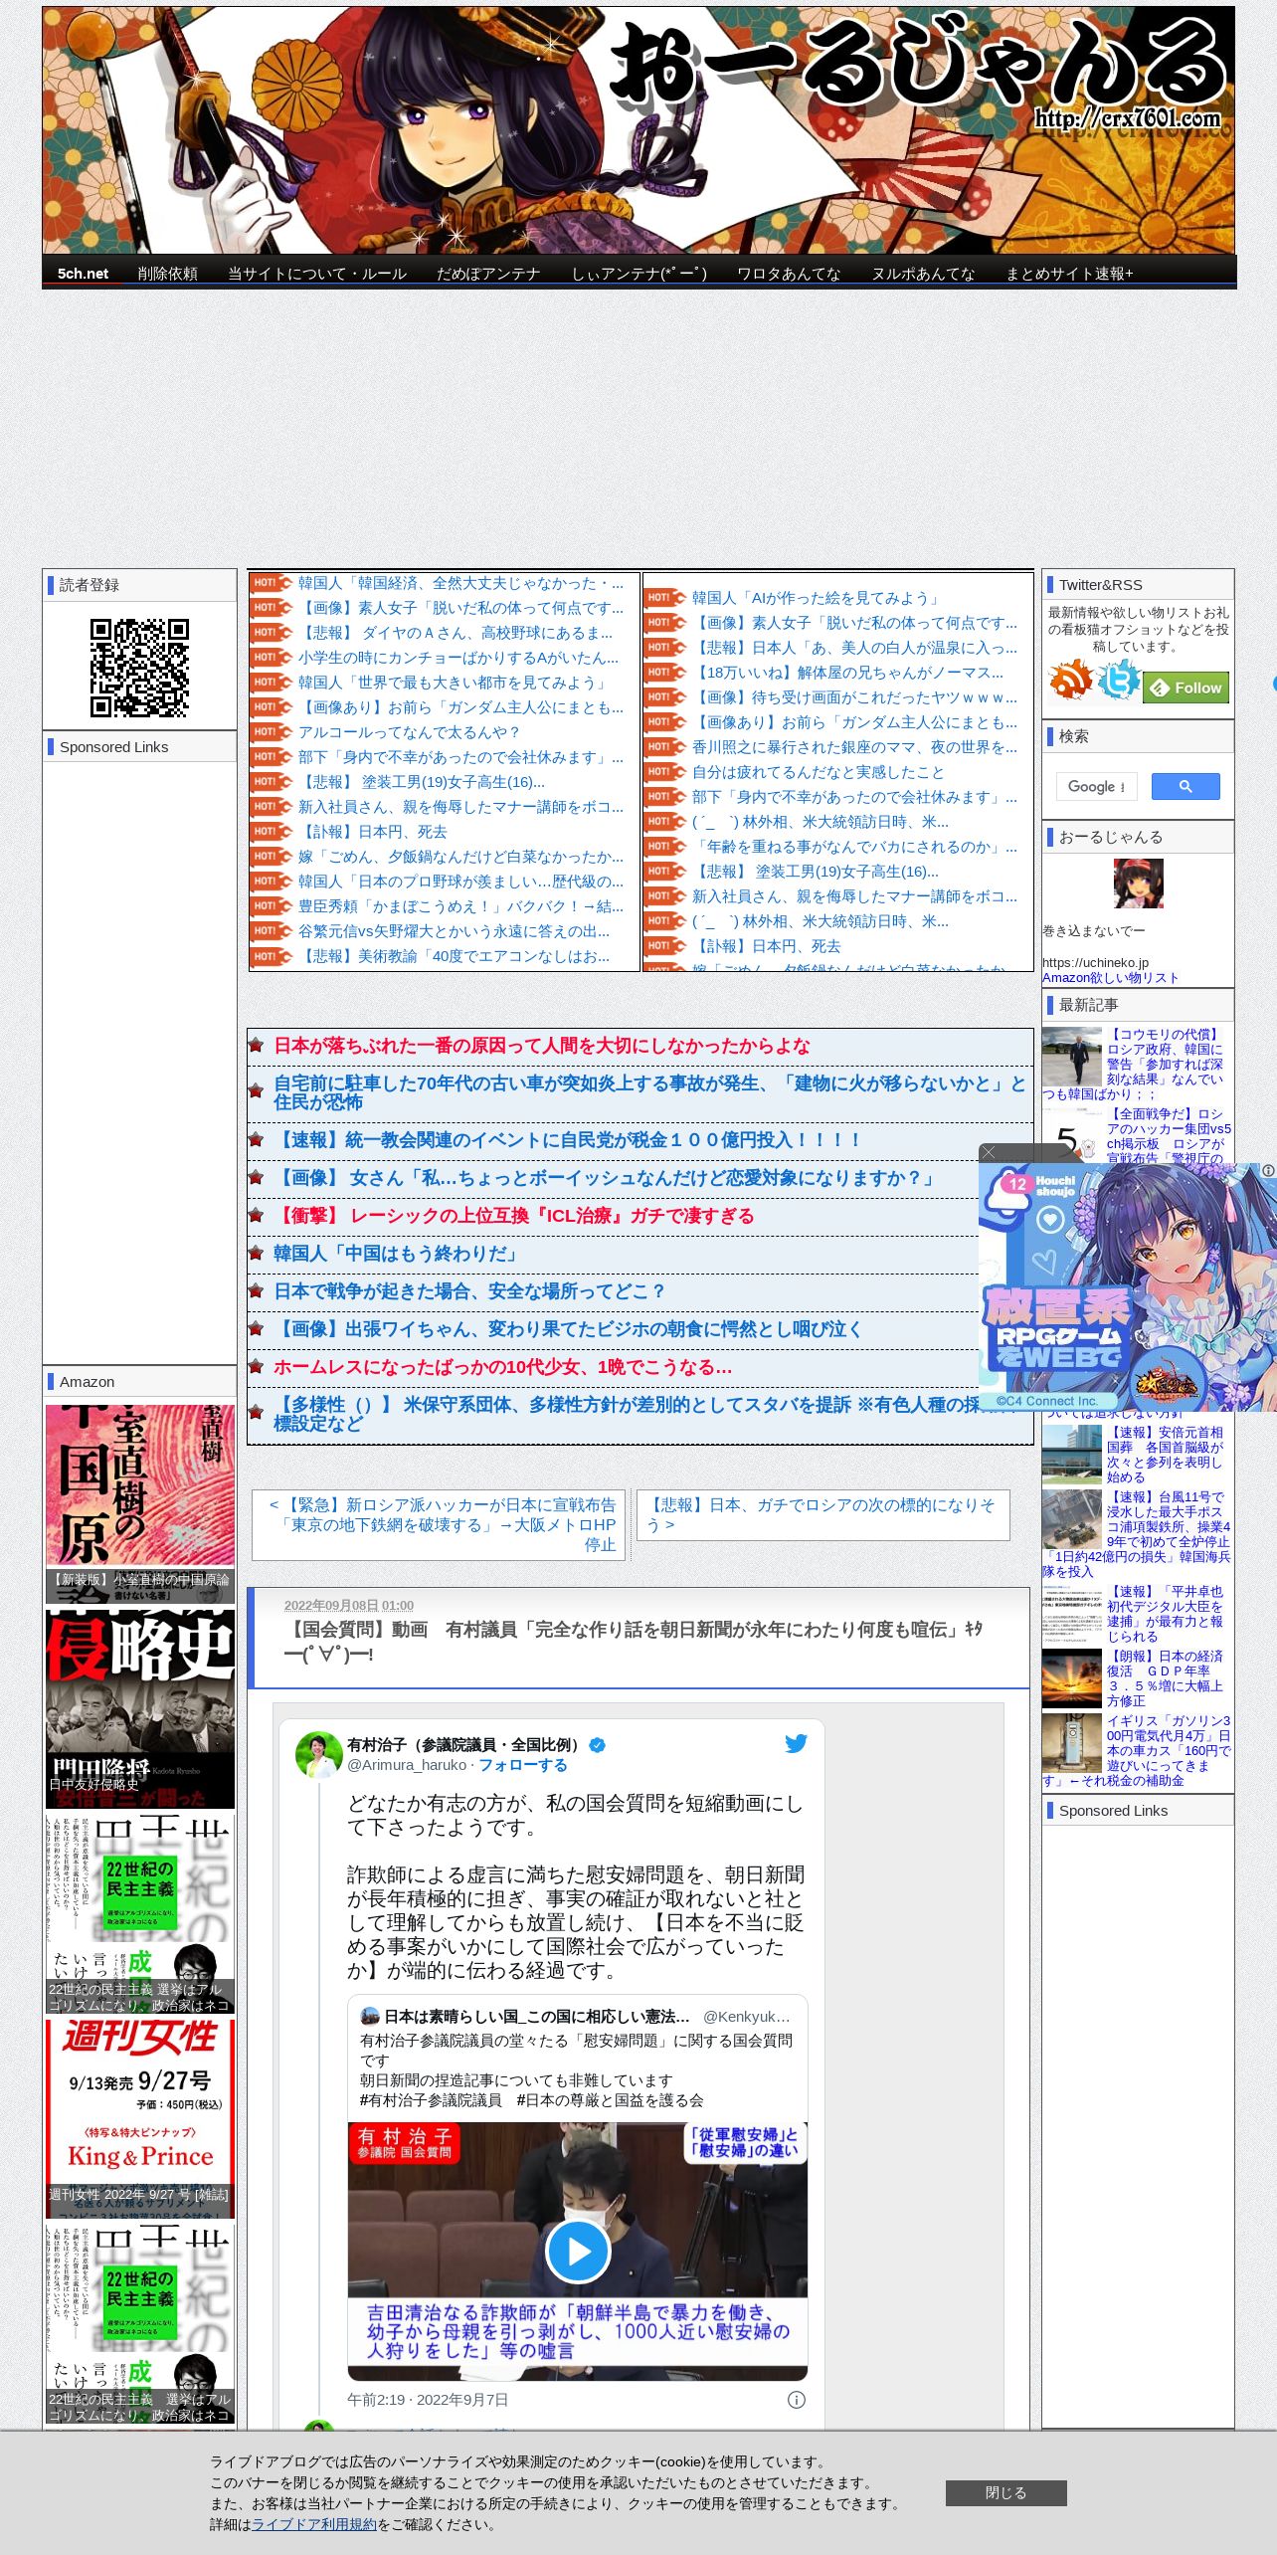Viewport: 1277px width, 2555px height.
Task: Click the tweet info circle icon
Action: coord(797,2399)
